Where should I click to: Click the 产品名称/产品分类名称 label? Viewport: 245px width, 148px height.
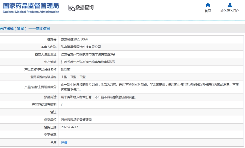40,70
